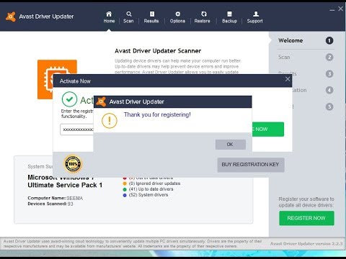Click "(41) Up to date drivers" text
This screenshot has height=259, width=346.
pos(151,189)
